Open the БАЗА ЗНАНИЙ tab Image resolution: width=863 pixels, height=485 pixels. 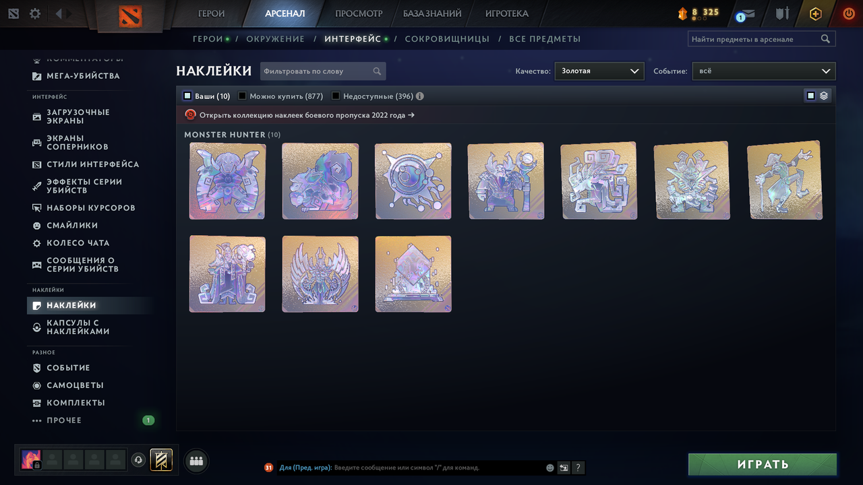[432, 13]
